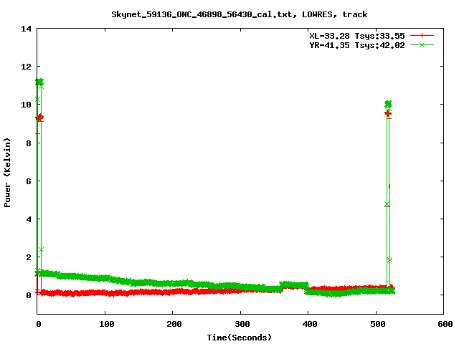The width and height of the screenshot is (459, 344).
Task: Click the y-axis tick label 10
Action: point(26,105)
